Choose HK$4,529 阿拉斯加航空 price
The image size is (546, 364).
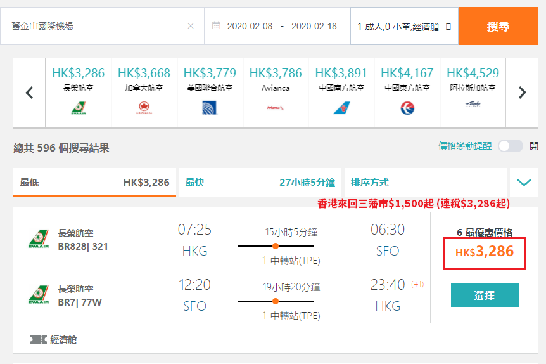[x=473, y=93]
